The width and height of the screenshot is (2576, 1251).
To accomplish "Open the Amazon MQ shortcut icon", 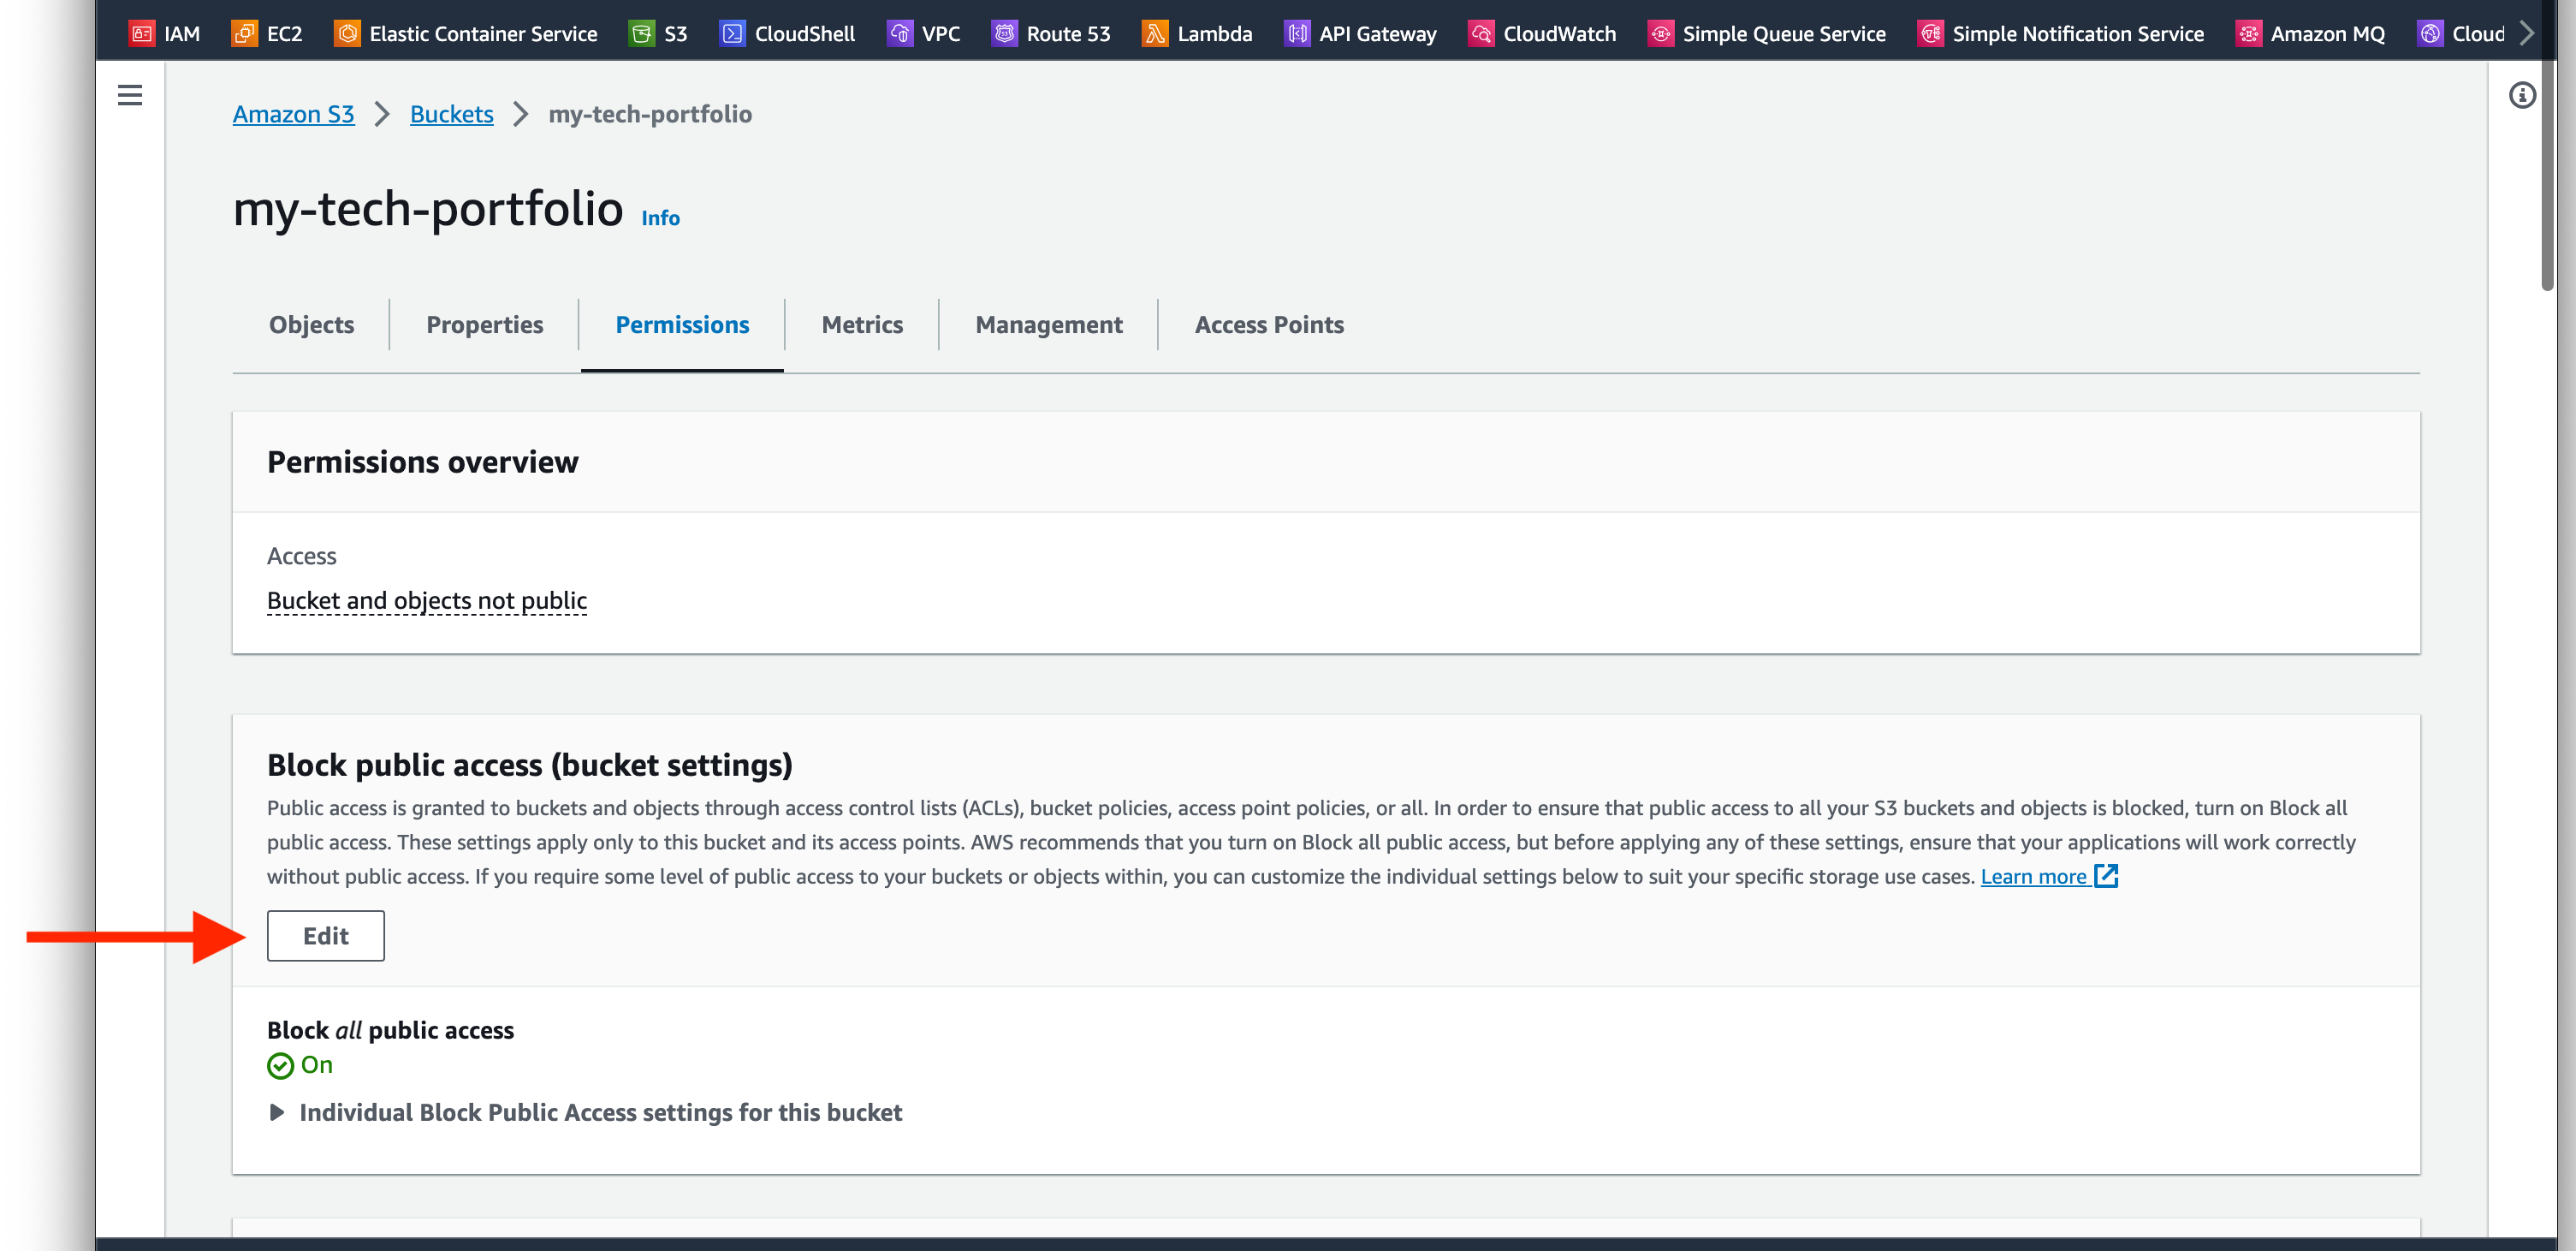I will coord(2249,33).
